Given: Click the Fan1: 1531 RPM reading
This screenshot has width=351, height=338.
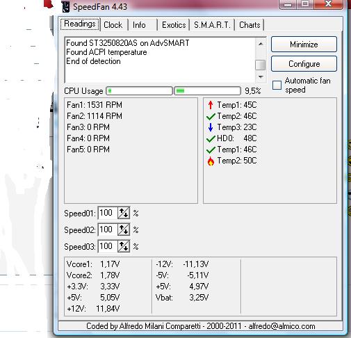Looking at the screenshot, I should click(x=95, y=105).
